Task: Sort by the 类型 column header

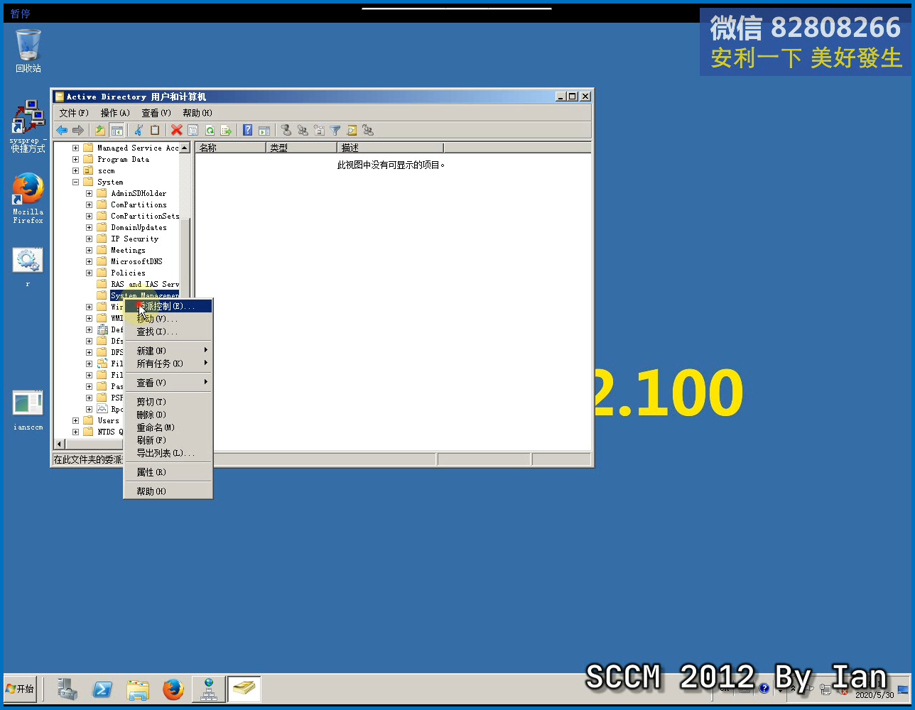Action: [302, 148]
